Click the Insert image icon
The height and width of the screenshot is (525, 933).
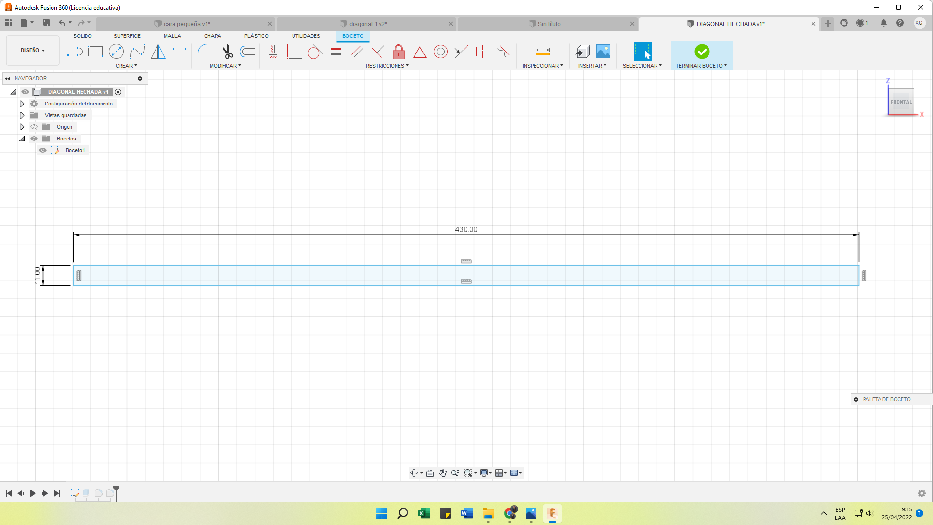point(603,52)
